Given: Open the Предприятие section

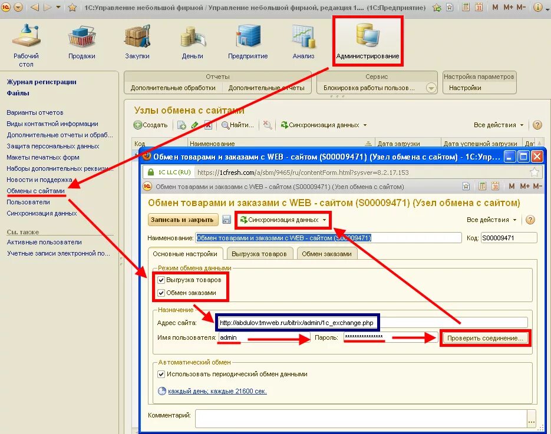Looking at the screenshot, I should click(248, 42).
